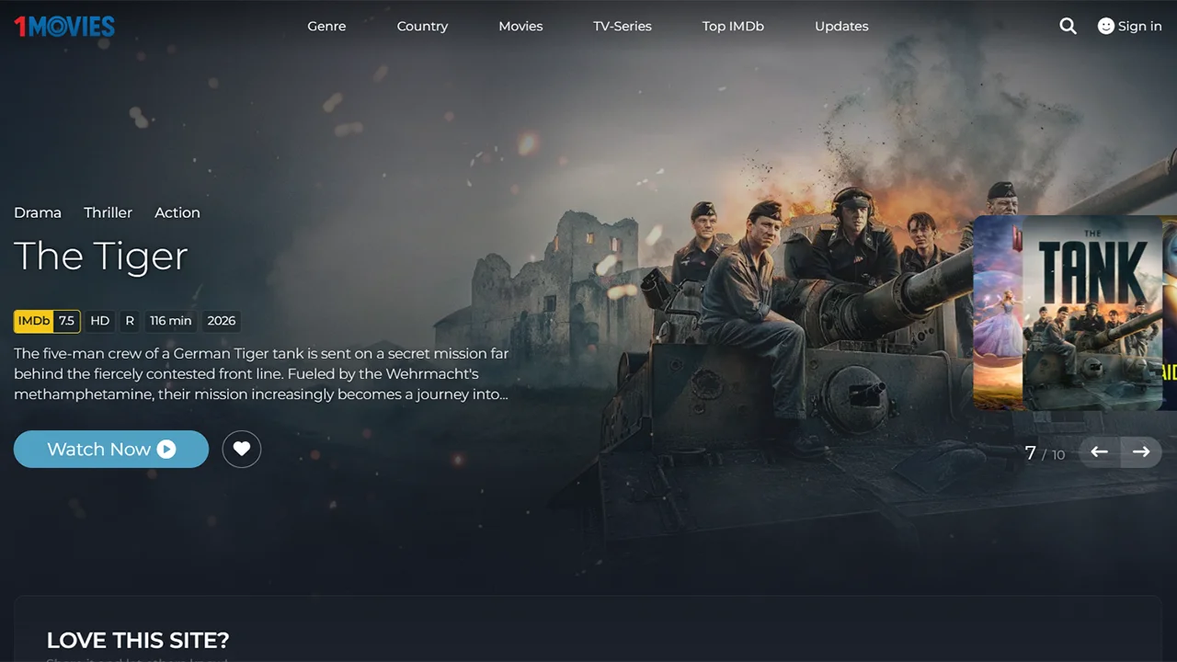Click the right carousel arrow

1141,451
